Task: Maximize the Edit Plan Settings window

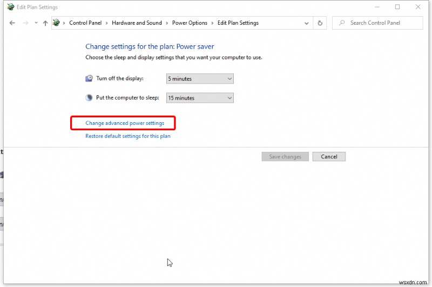Action: 397,7
